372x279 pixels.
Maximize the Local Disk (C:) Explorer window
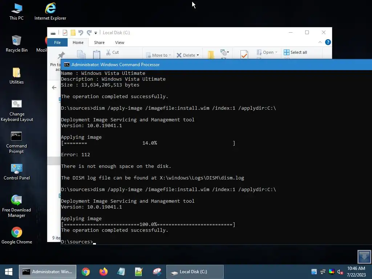tap(307, 32)
